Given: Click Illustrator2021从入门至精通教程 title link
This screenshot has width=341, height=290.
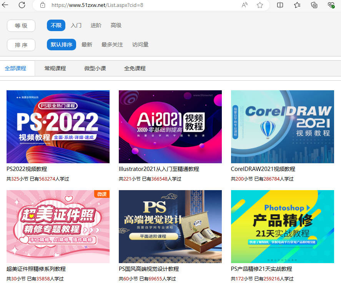Looking at the screenshot, I should point(159,169).
